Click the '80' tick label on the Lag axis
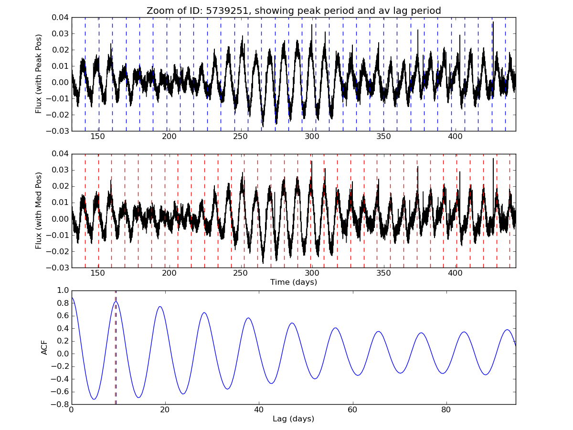The width and height of the screenshot is (573, 430). click(x=446, y=410)
